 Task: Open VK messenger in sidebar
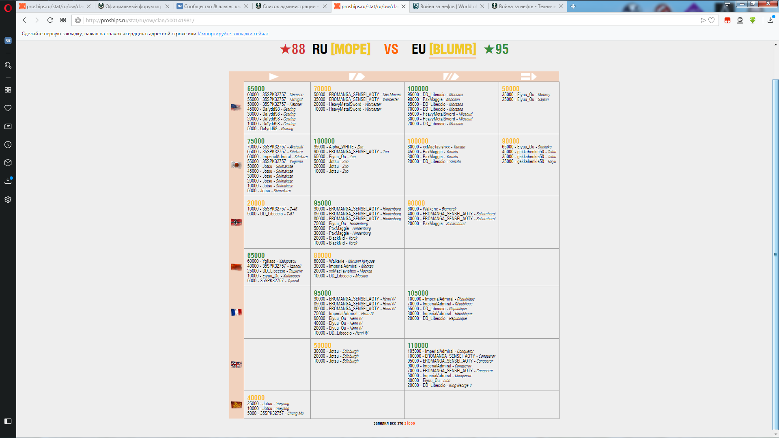(x=8, y=41)
